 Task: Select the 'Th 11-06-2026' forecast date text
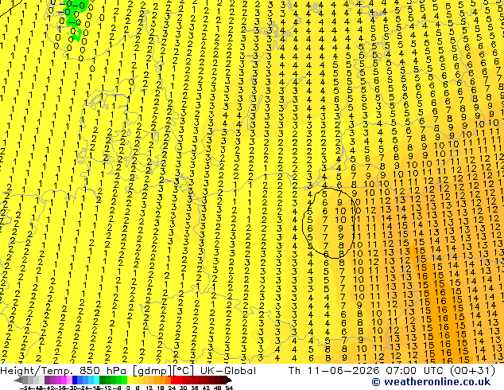tap(334, 371)
